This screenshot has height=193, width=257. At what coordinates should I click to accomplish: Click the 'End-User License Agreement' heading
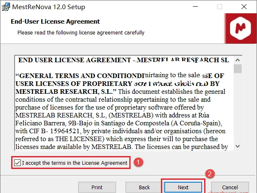(x=55, y=22)
